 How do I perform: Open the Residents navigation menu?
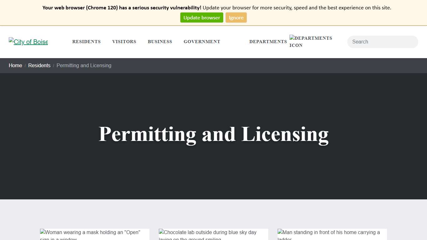point(86,42)
